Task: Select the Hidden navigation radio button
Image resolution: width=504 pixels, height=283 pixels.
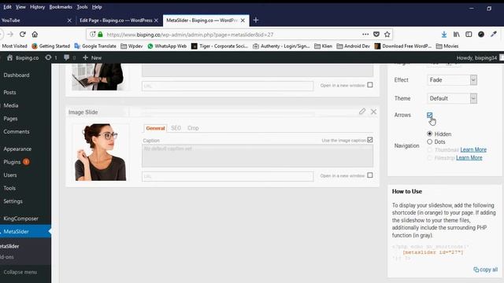Action: pyautogui.click(x=430, y=134)
